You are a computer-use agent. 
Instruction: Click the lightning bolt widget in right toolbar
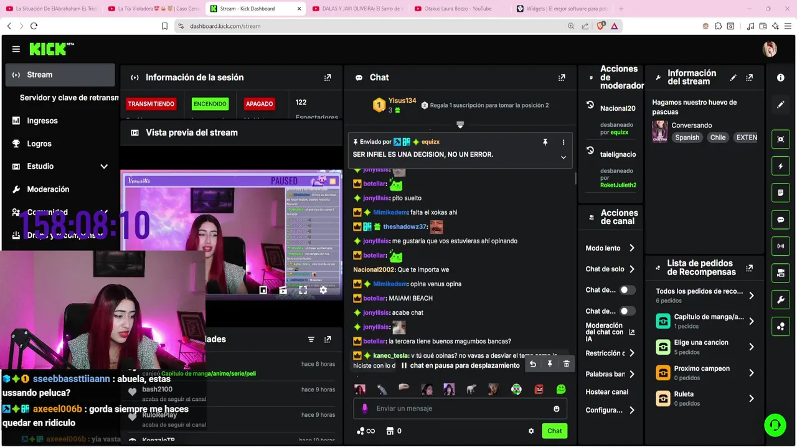[781, 166]
